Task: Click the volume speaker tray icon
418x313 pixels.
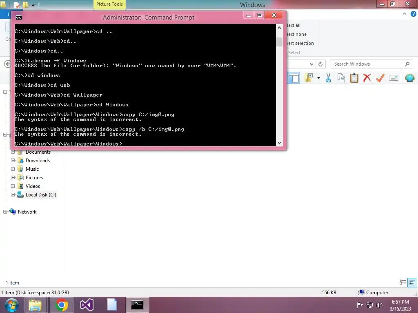Action: point(380,305)
